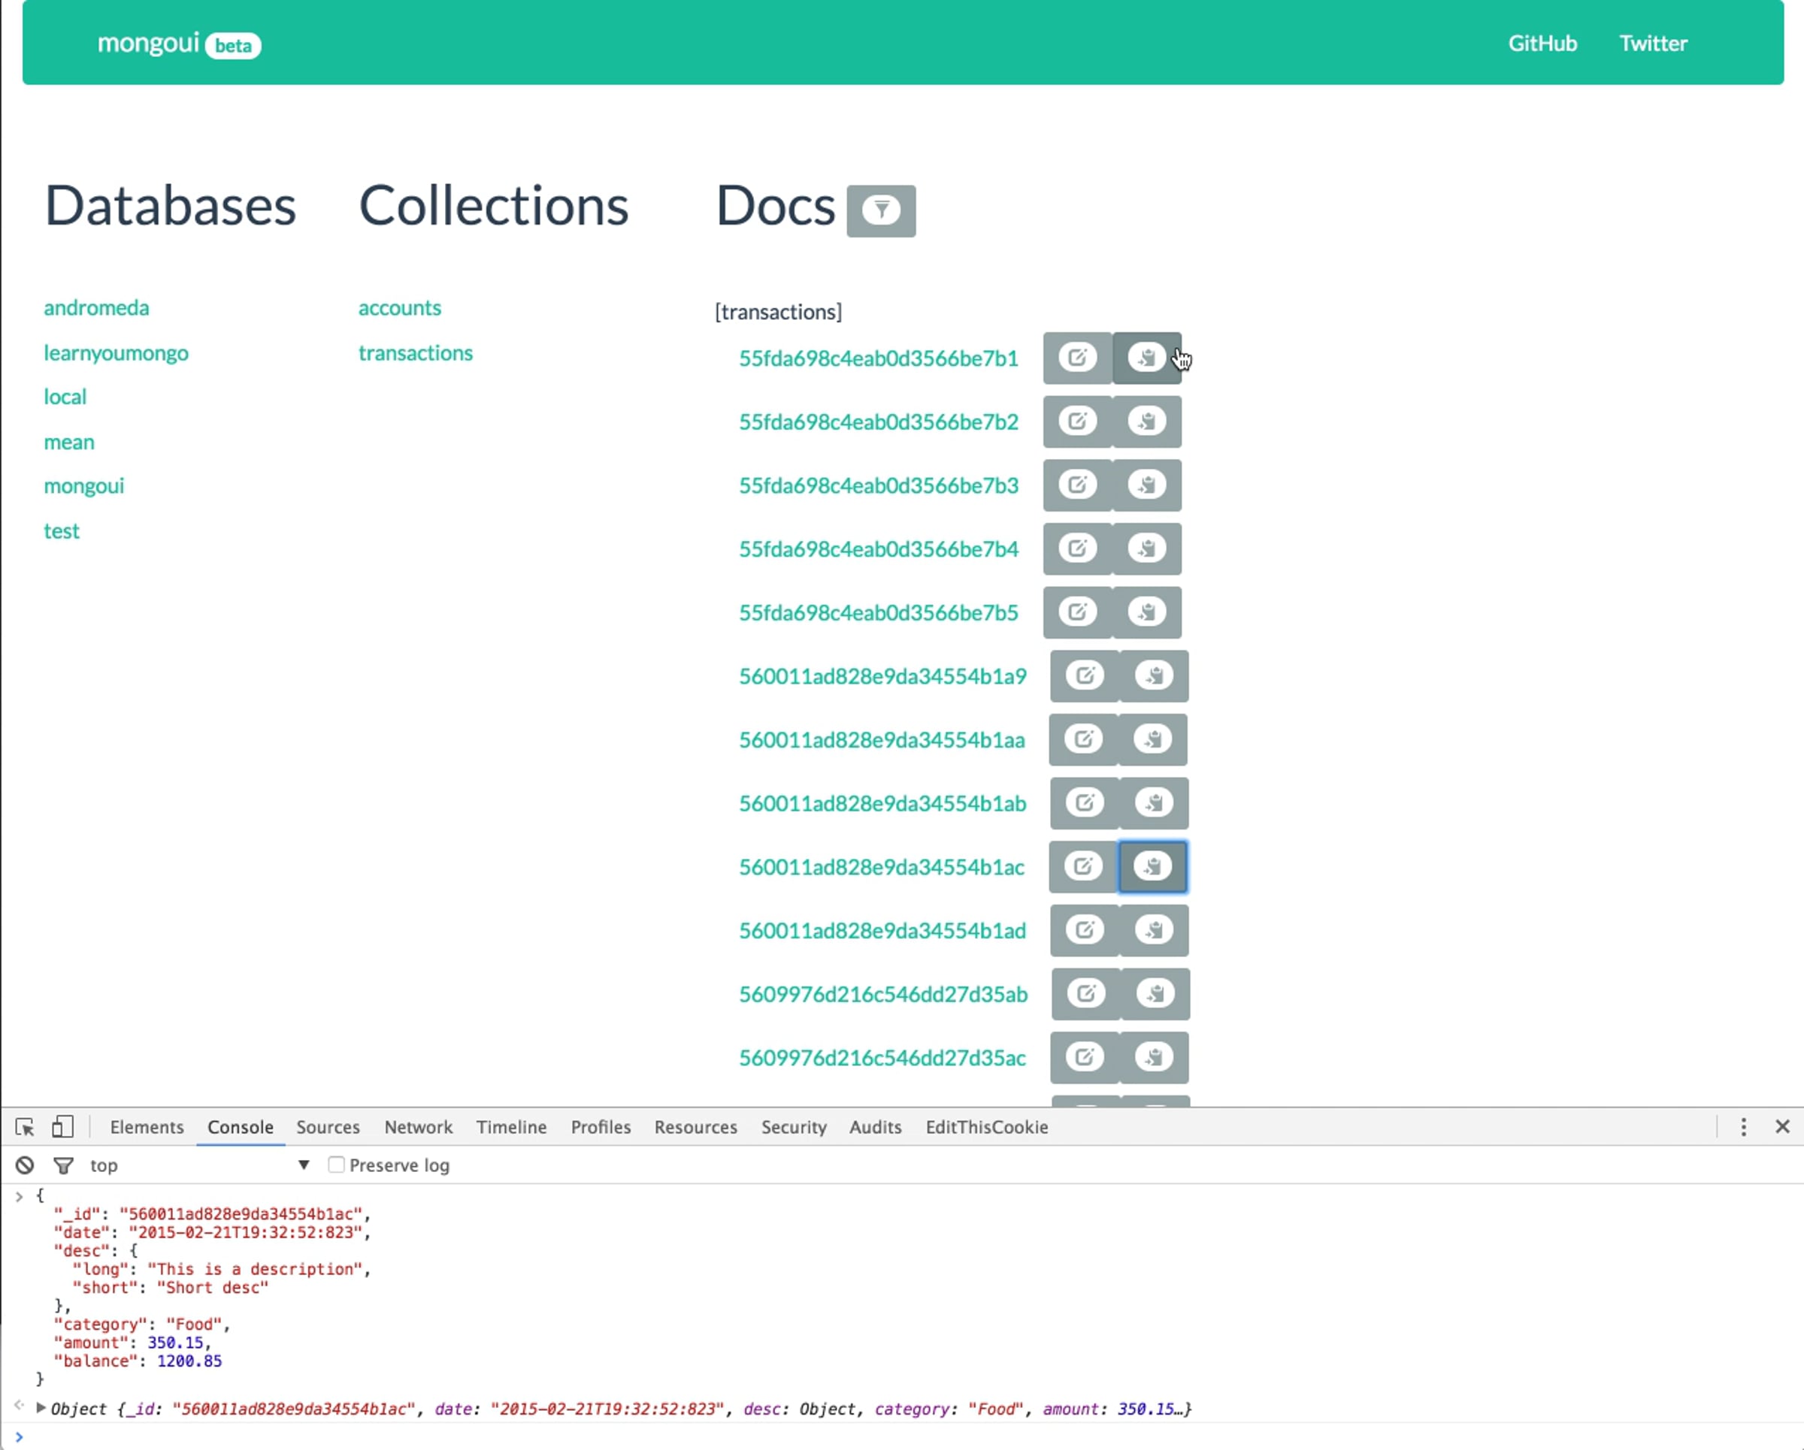Edit document 560011ad828e9da34554b1aa
Image resolution: width=1804 pixels, height=1450 pixels.
(x=1084, y=739)
